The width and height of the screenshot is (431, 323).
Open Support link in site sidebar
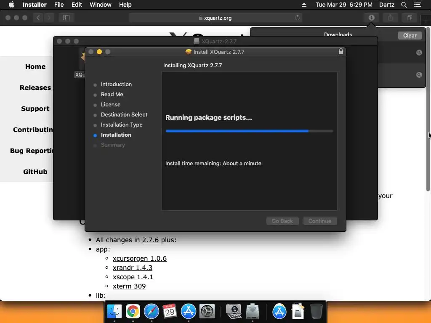35,109
